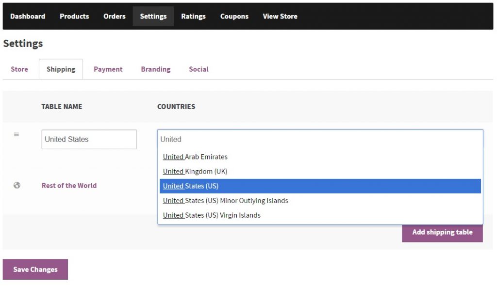Choose United Arab Emirates from dropdown
The height and width of the screenshot is (286, 497).
point(195,157)
